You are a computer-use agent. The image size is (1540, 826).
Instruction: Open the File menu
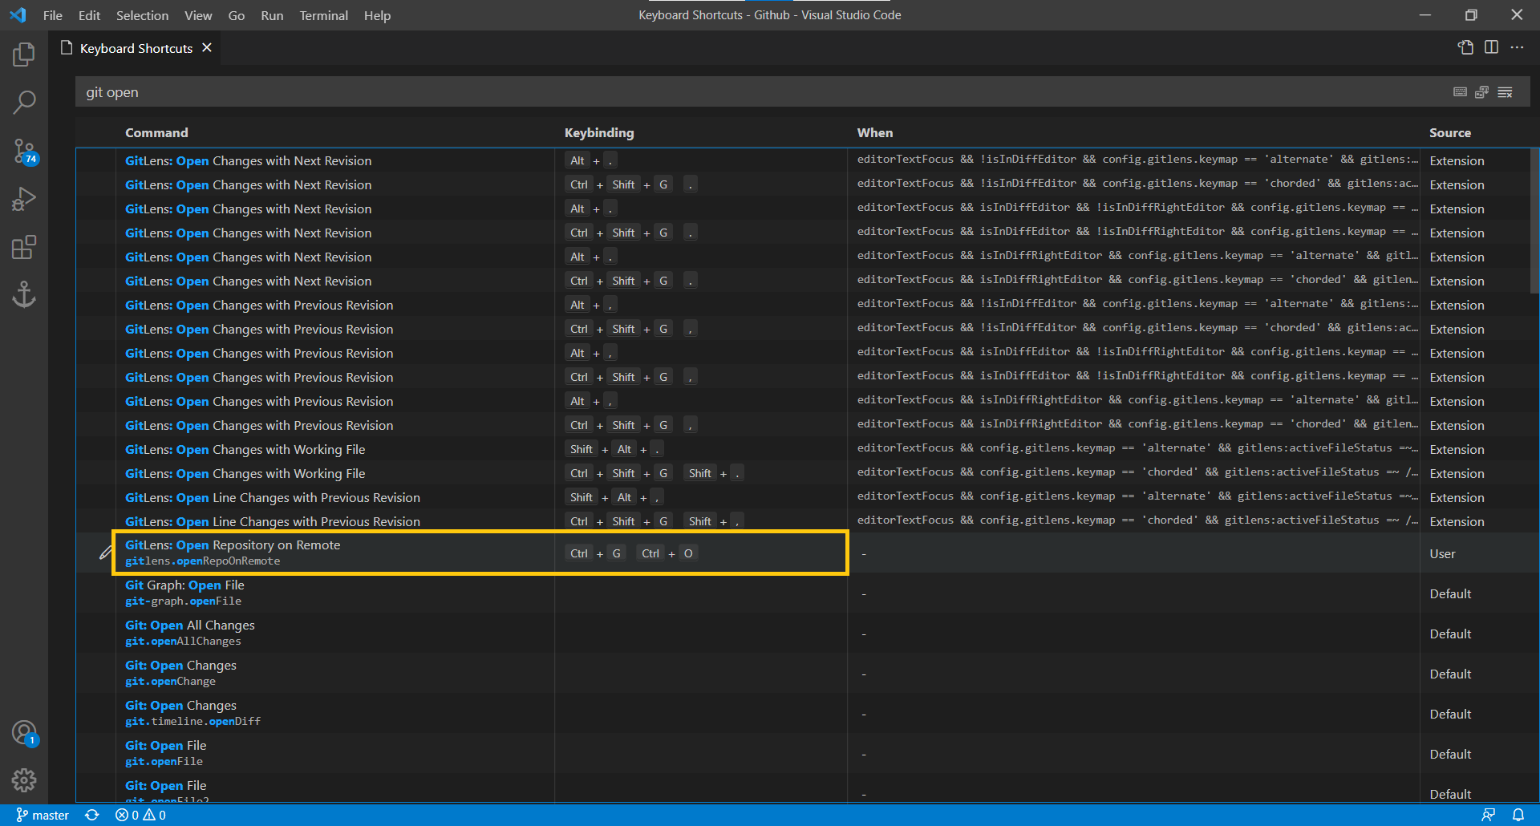[x=53, y=15]
